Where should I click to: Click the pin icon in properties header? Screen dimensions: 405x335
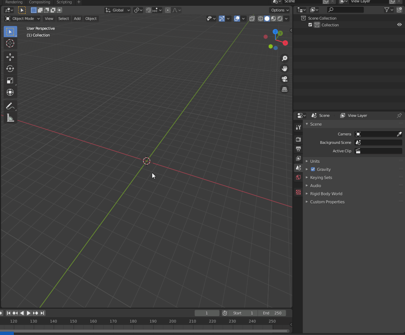[x=399, y=115]
